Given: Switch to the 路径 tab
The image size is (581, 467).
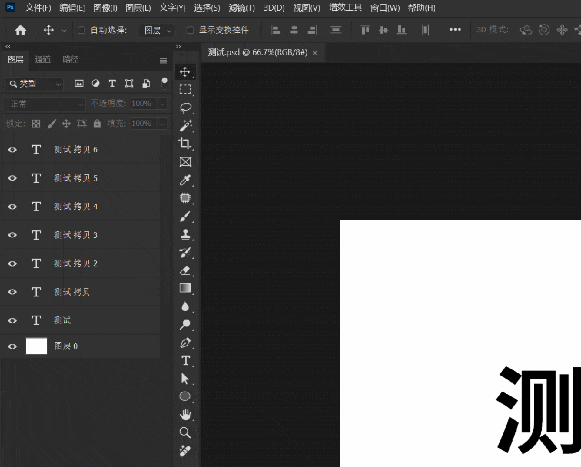Looking at the screenshot, I should pyautogui.click(x=70, y=59).
